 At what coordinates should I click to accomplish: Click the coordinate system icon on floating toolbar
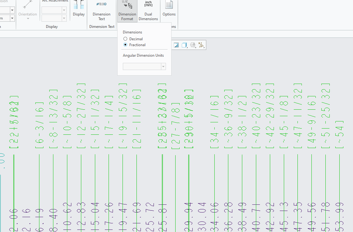[201, 45]
